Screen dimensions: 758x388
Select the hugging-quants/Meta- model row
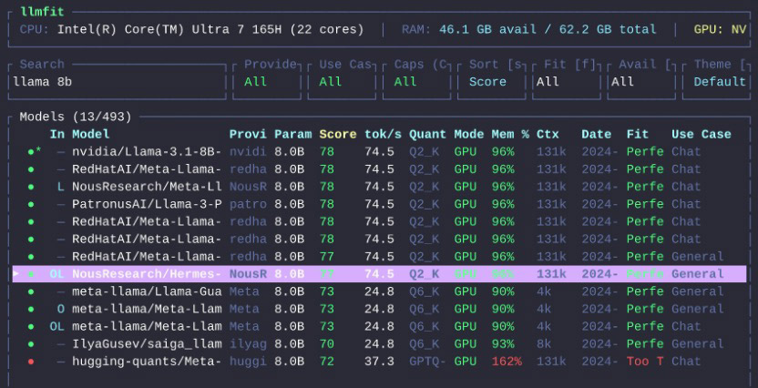(x=146, y=362)
